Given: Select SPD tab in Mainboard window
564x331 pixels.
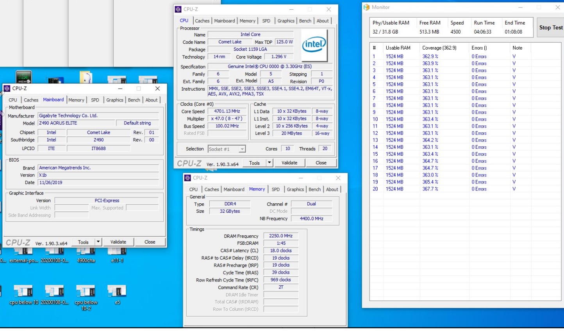Looking at the screenshot, I should (x=95, y=100).
